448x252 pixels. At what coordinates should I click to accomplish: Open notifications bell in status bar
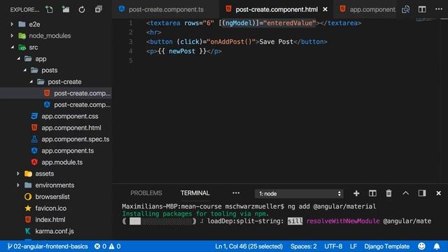[x=437, y=246]
